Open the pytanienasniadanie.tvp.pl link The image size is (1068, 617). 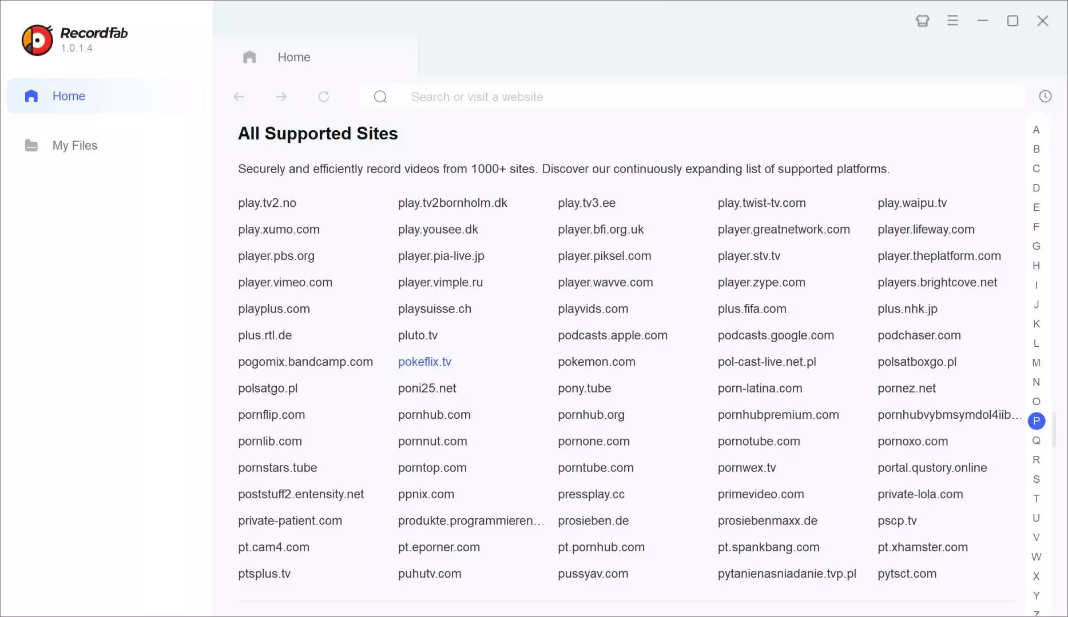point(787,574)
